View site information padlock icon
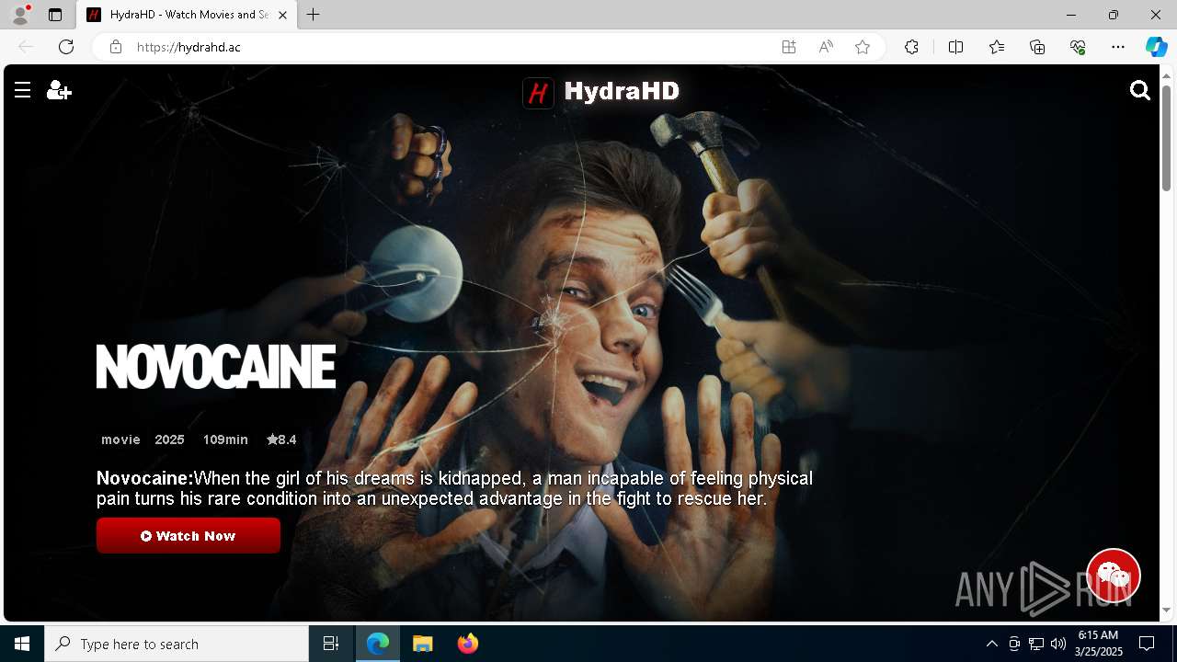 pyautogui.click(x=115, y=47)
